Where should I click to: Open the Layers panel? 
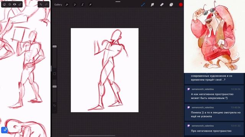coord(171,5)
